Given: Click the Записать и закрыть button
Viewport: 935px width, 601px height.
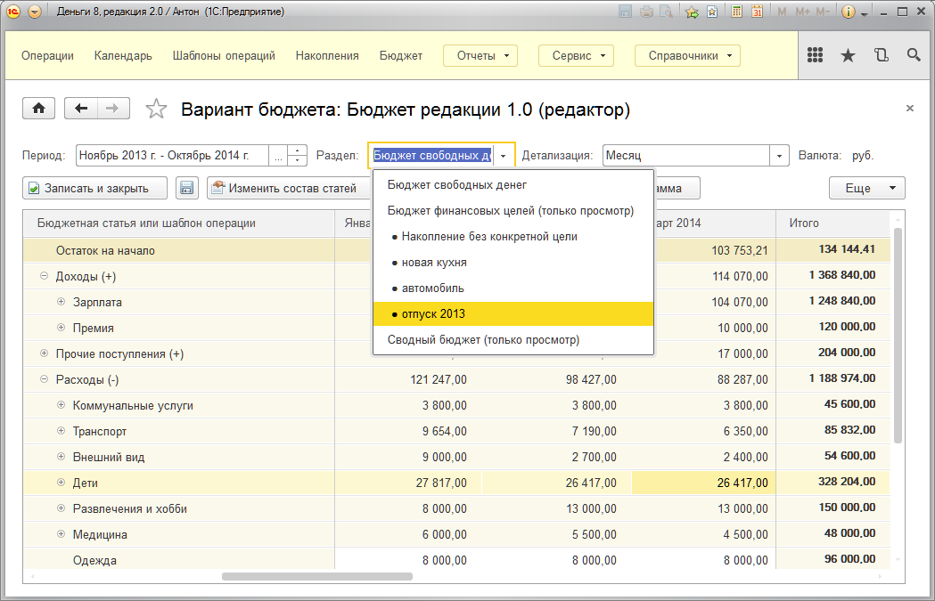Looking at the screenshot, I should pos(96,188).
